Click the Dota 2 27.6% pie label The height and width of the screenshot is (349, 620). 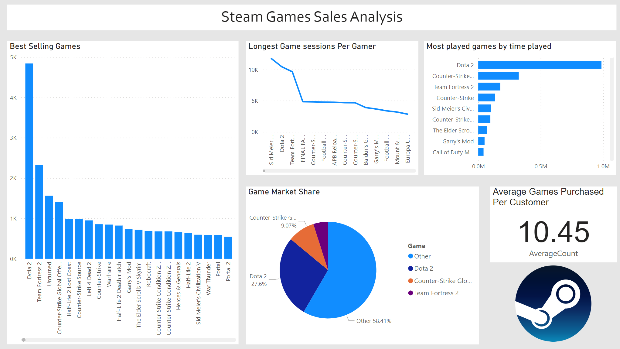click(258, 280)
